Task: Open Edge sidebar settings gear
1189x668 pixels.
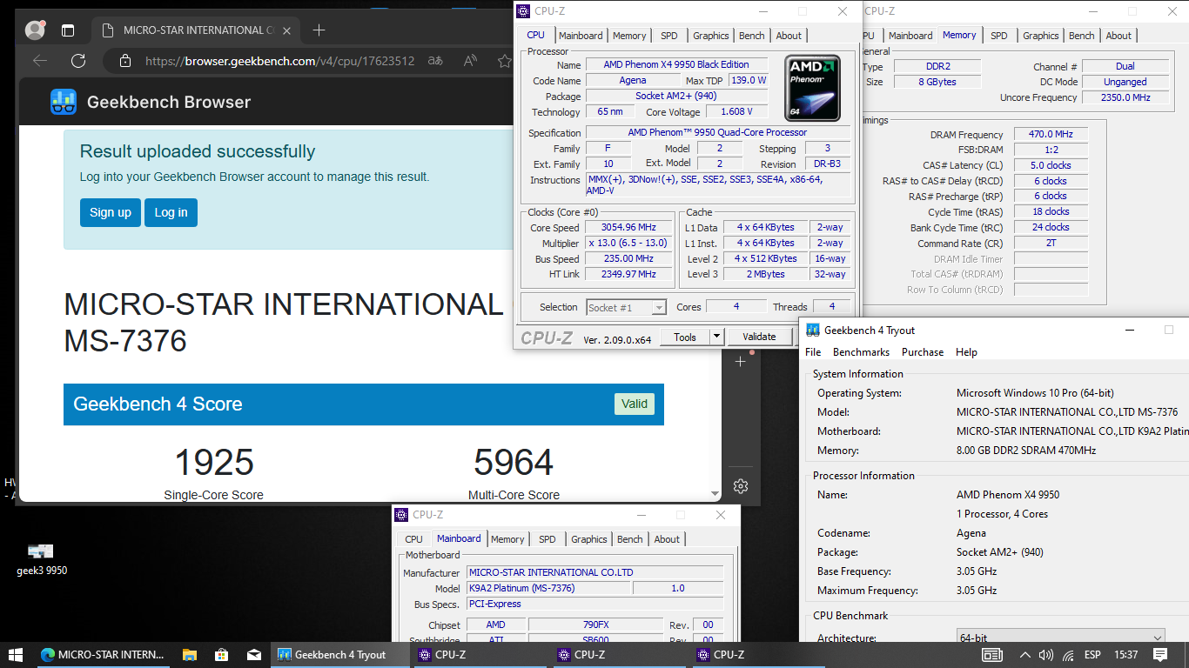Action: [x=741, y=485]
